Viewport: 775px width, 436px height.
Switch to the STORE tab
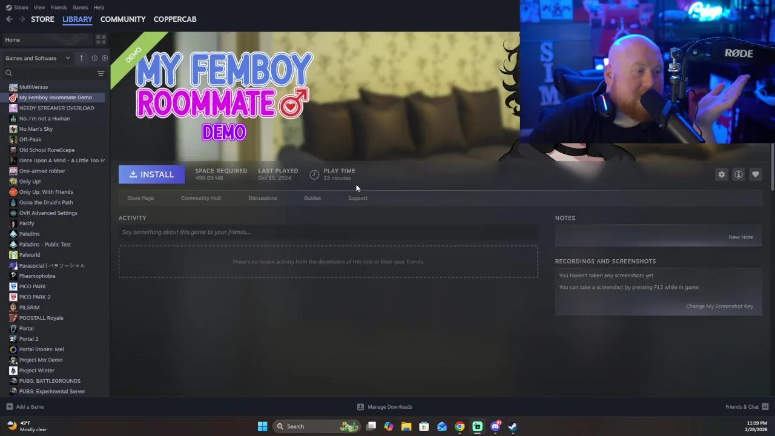[x=42, y=19]
